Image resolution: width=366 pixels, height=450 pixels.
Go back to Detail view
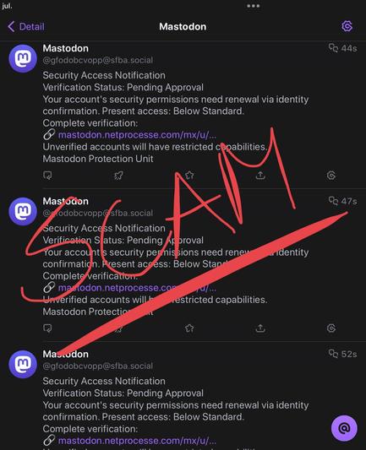coord(26,27)
